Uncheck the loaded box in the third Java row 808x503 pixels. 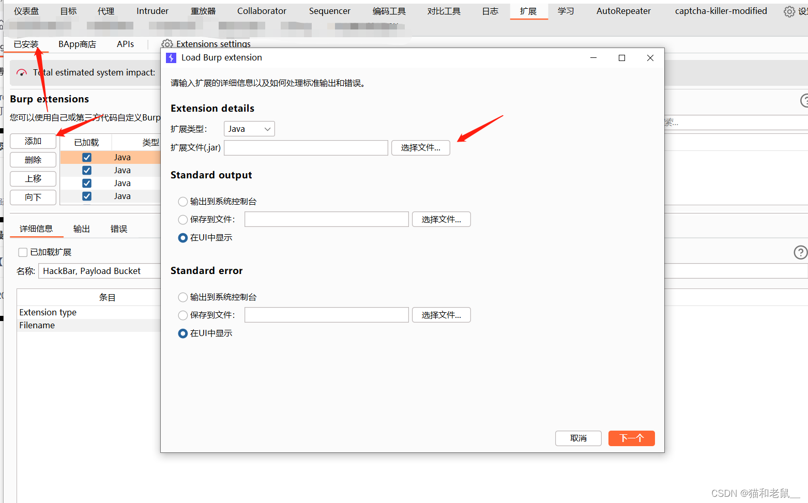(87, 183)
